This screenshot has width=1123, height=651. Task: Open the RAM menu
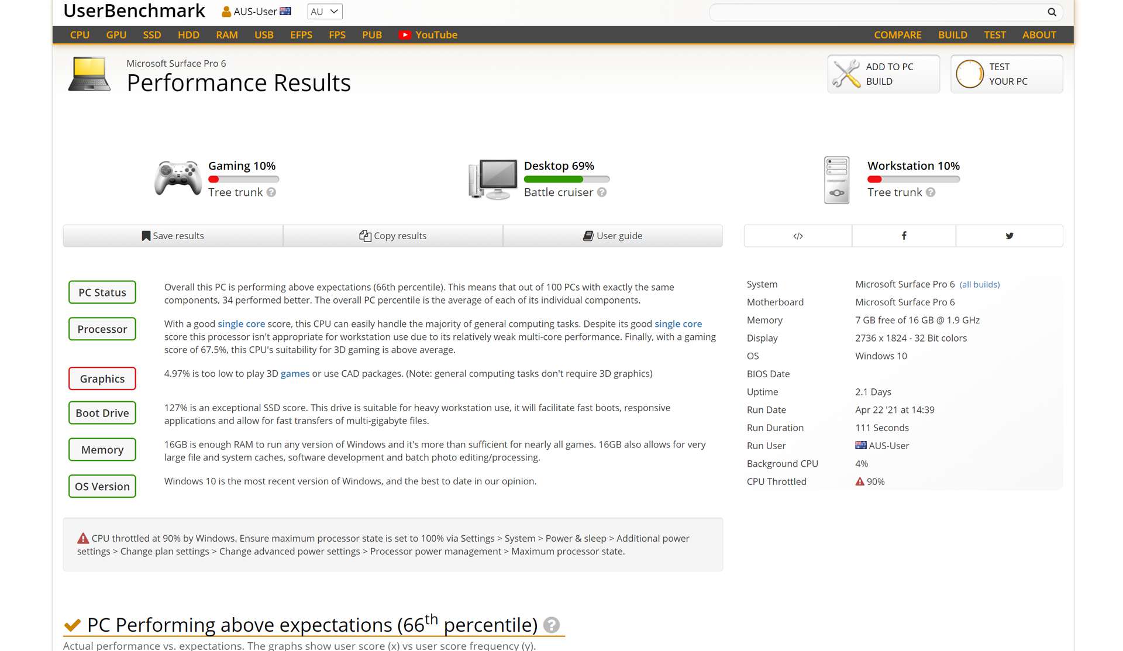(227, 35)
